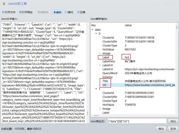Click the key column header
The height and width of the screenshot is (133, 179).
point(107,25)
